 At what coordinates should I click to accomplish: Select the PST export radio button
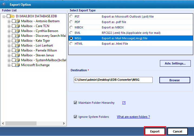point(71,16)
